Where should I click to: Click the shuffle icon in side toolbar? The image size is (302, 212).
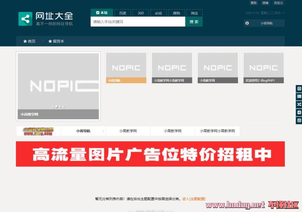coord(299,104)
